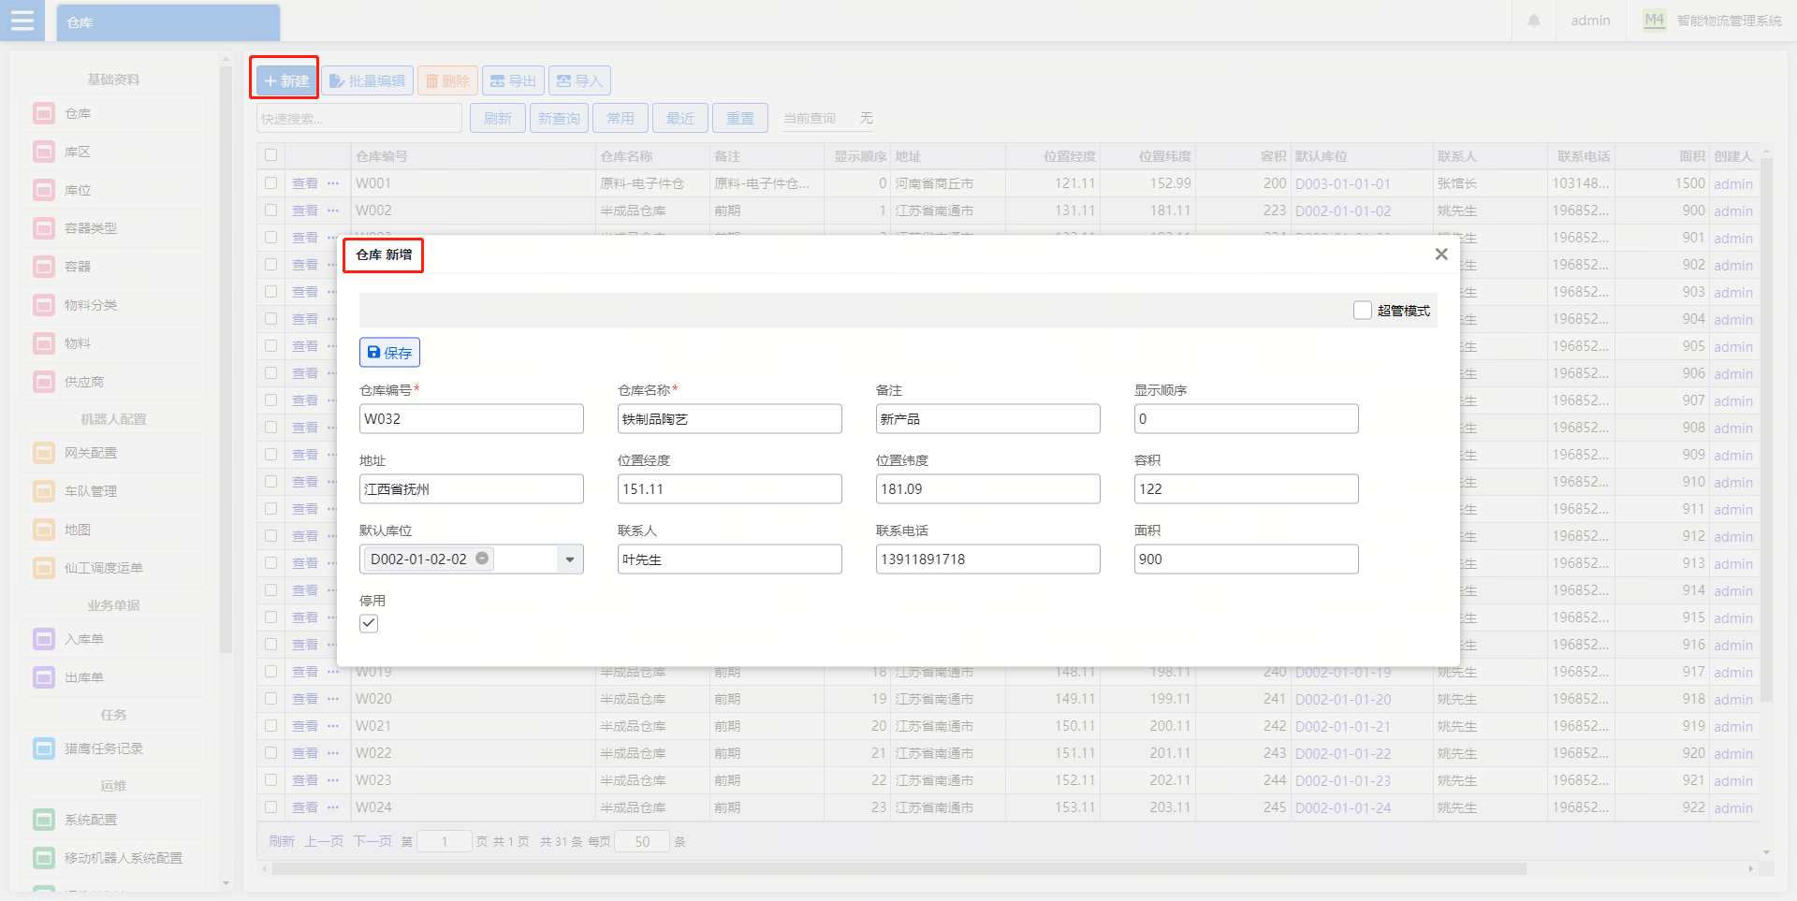Open 网关配置 in the sidebar
The image size is (1797, 901).
pos(113,453)
